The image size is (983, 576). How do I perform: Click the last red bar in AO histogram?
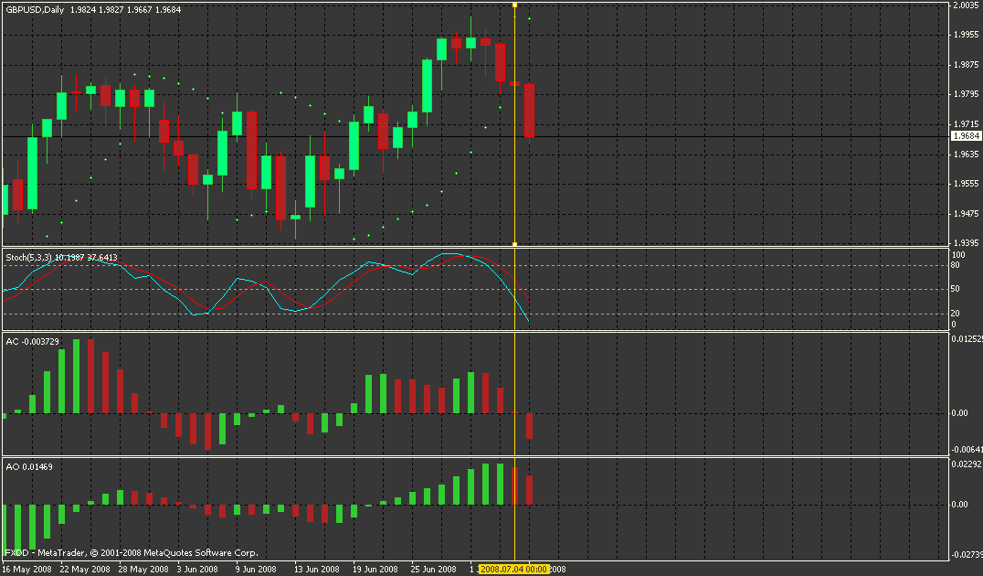(x=529, y=489)
